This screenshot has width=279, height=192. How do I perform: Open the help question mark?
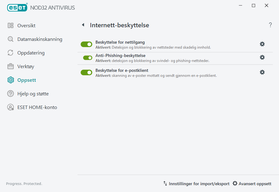270,25
